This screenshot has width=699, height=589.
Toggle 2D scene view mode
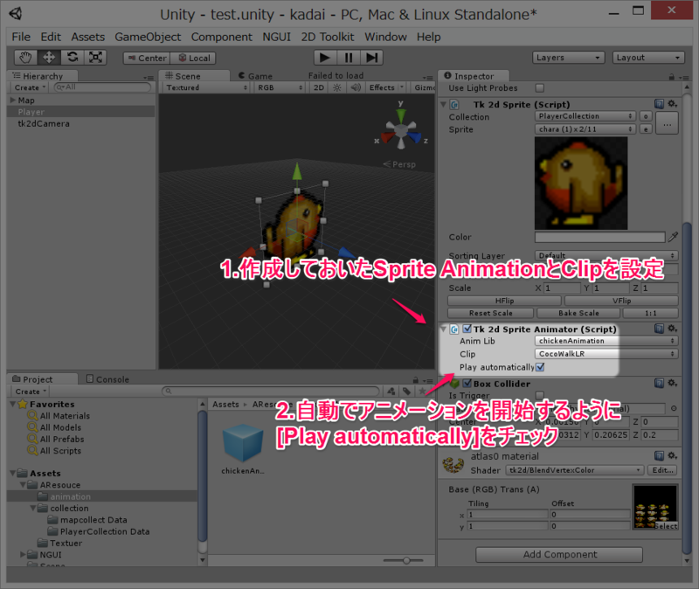tap(319, 87)
